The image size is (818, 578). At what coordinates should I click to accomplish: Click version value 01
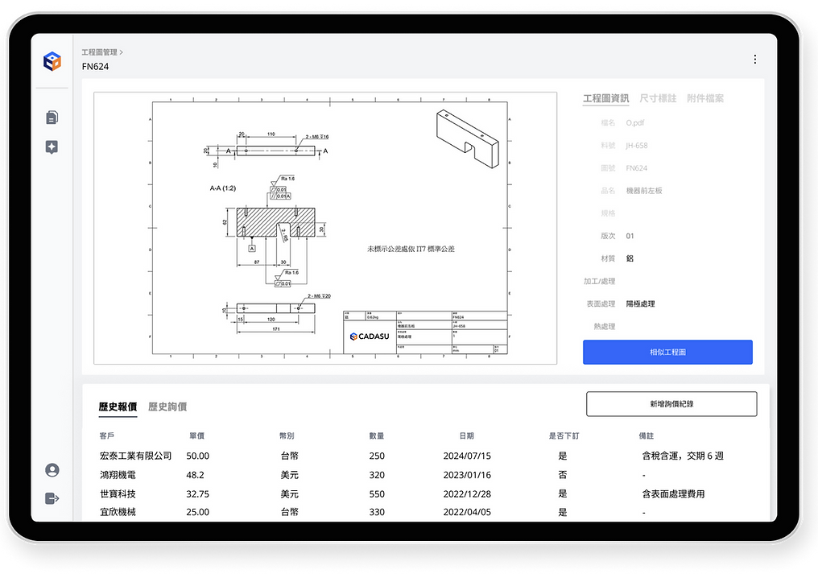click(x=630, y=236)
